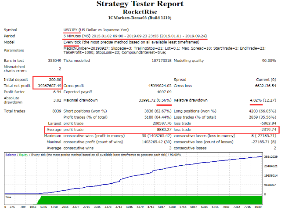Click spread value 'Current (0)'
Viewport: 281px width, 211px height.
[266, 80]
